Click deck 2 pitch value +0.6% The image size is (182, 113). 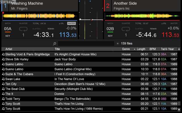pyautogui.click(x=173, y=28)
